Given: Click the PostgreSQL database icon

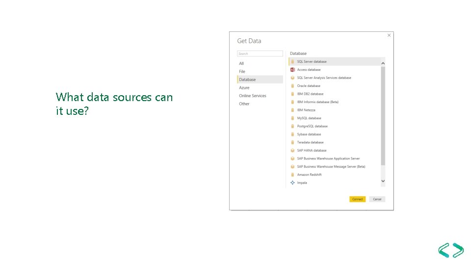Looking at the screenshot, I should [x=292, y=127].
